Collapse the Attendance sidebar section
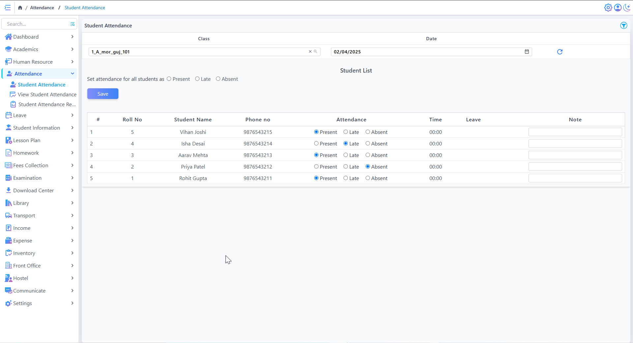The height and width of the screenshot is (343, 633). [72, 74]
